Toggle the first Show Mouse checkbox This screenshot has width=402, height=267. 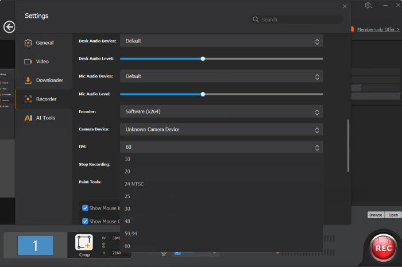(x=85, y=208)
